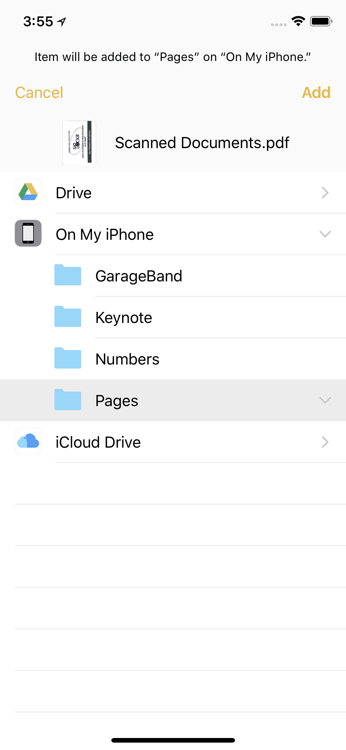
Task: Tap the Wi-Fi status icon
Action: click(x=298, y=21)
